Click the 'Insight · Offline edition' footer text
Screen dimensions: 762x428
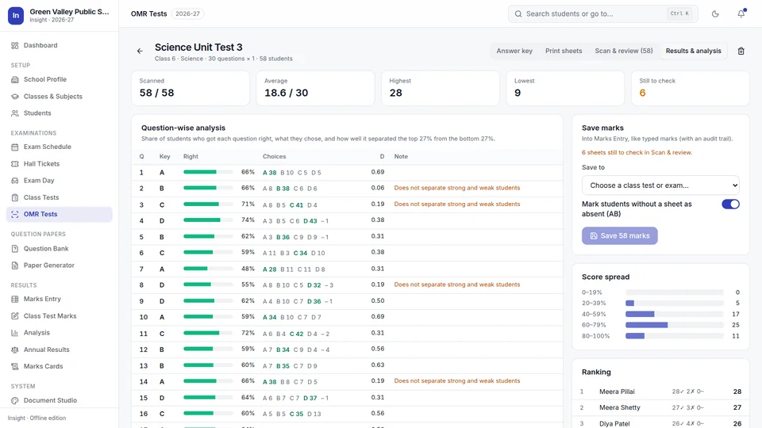[37, 418]
